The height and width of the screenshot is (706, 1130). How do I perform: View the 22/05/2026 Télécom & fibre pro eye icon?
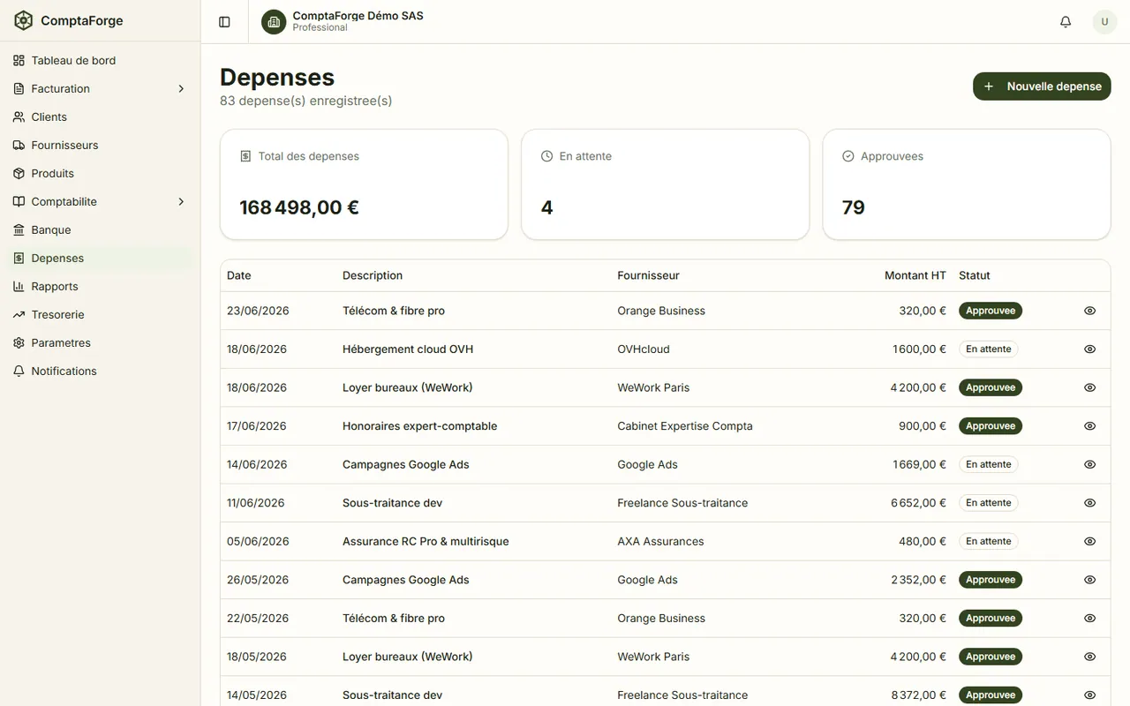1089,619
